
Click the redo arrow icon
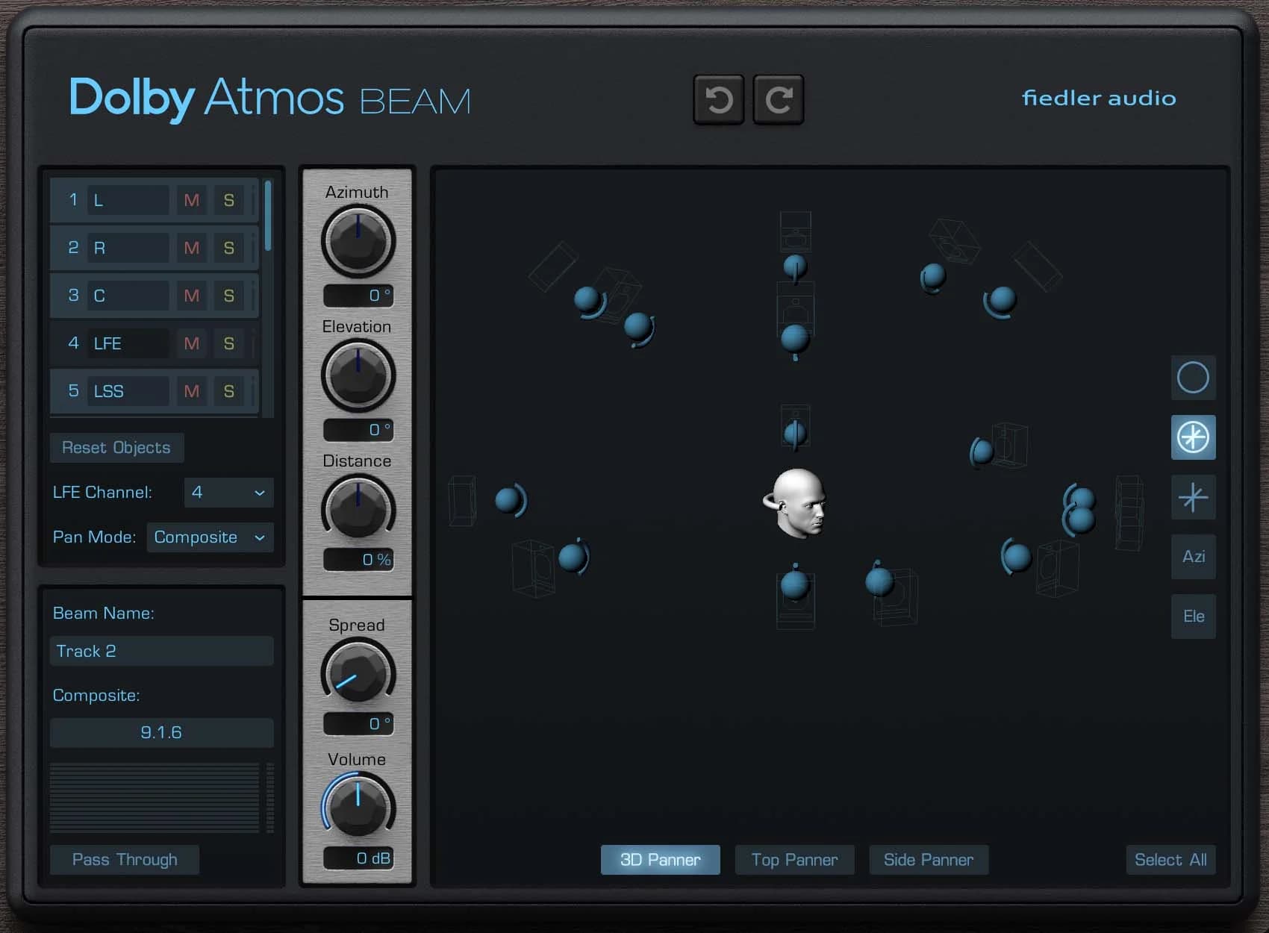(778, 99)
